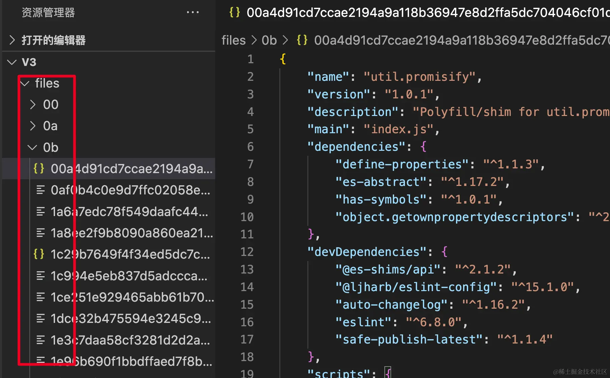Click the "^15.1.0" version string
Screen dimensions: 610x378
[542, 287]
